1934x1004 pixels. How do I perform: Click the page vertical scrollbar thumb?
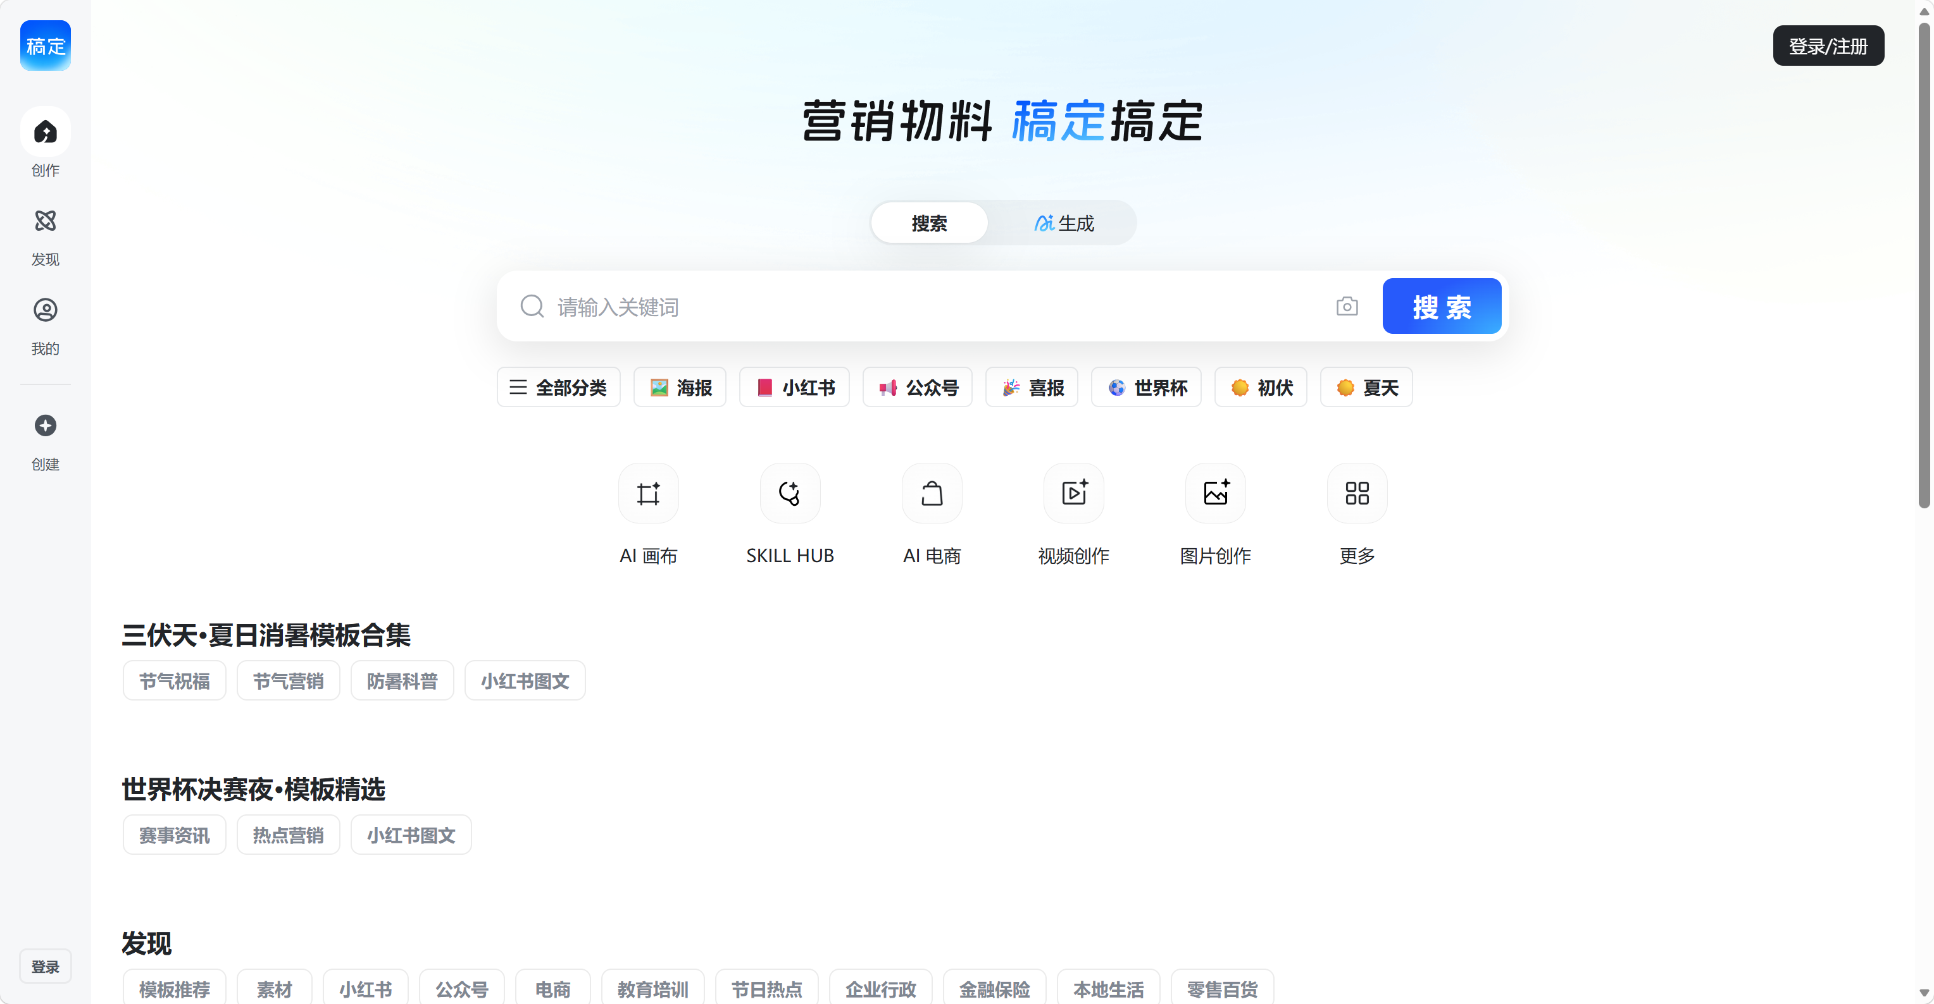[x=1925, y=266]
